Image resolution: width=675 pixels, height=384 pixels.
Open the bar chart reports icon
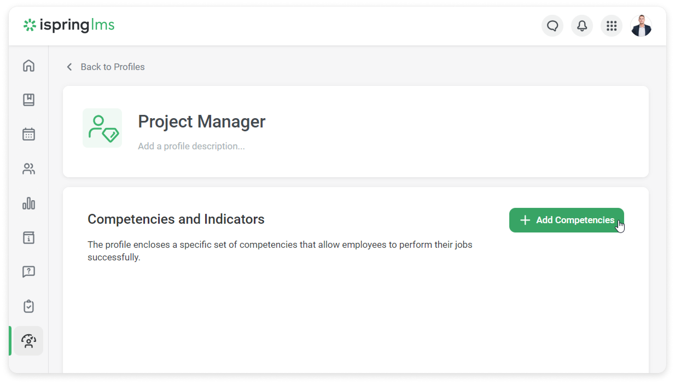click(29, 203)
